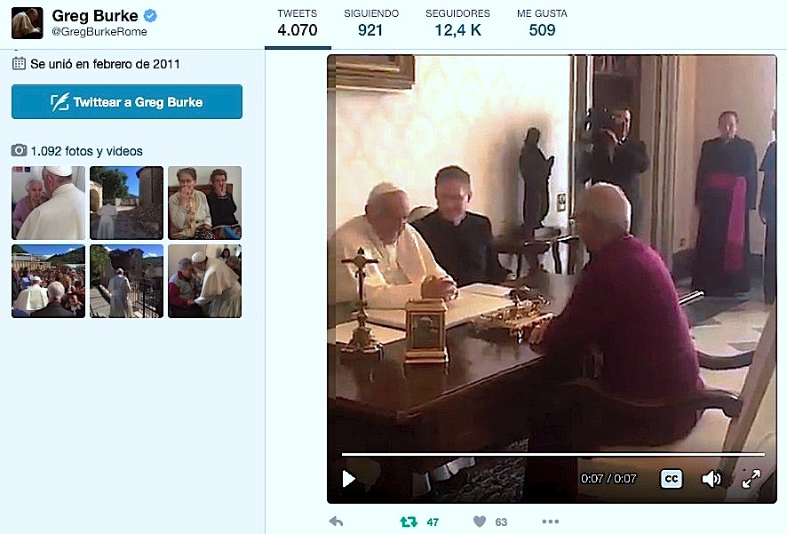
Task: Click the video progress bar
Action: 552,455
